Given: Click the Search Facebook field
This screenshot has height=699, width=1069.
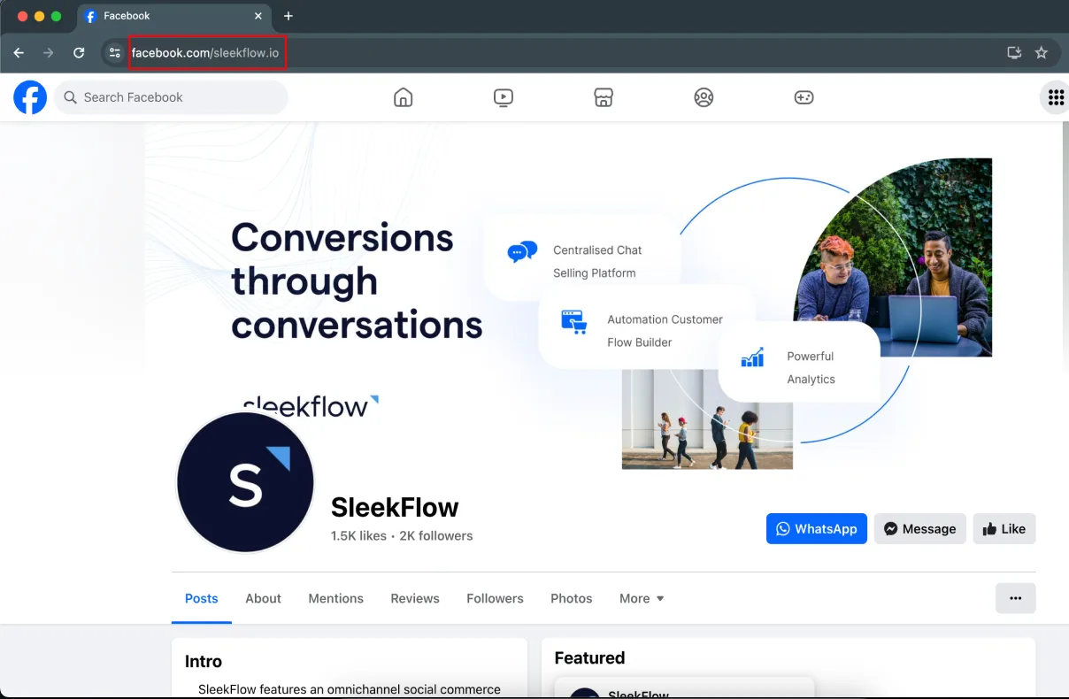Looking at the screenshot, I should click(172, 97).
